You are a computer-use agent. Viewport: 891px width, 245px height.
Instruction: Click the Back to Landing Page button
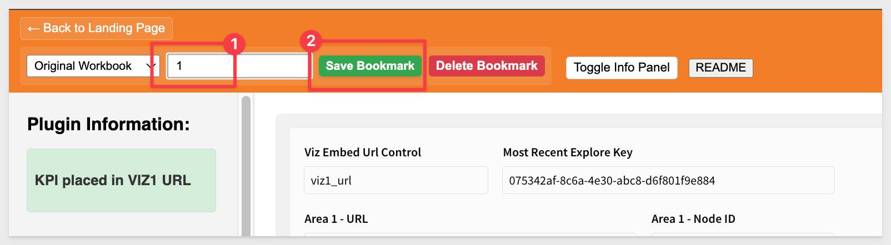(x=96, y=28)
